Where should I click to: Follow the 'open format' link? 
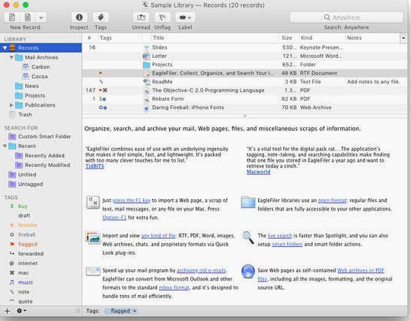pyautogui.click(x=332, y=201)
